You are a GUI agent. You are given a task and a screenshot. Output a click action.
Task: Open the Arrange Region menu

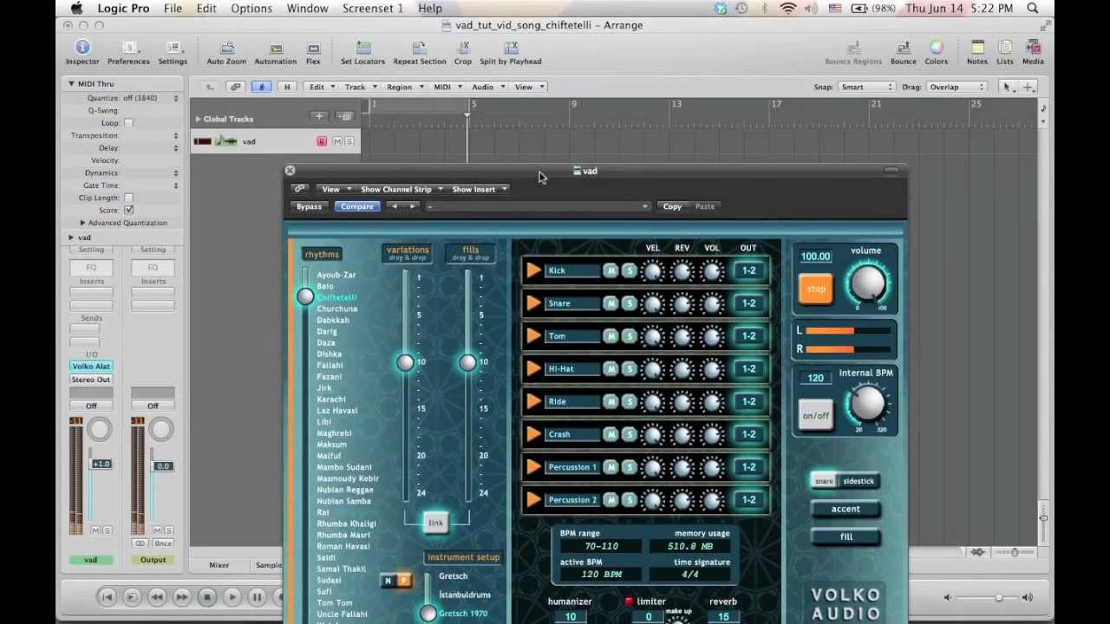click(x=403, y=87)
